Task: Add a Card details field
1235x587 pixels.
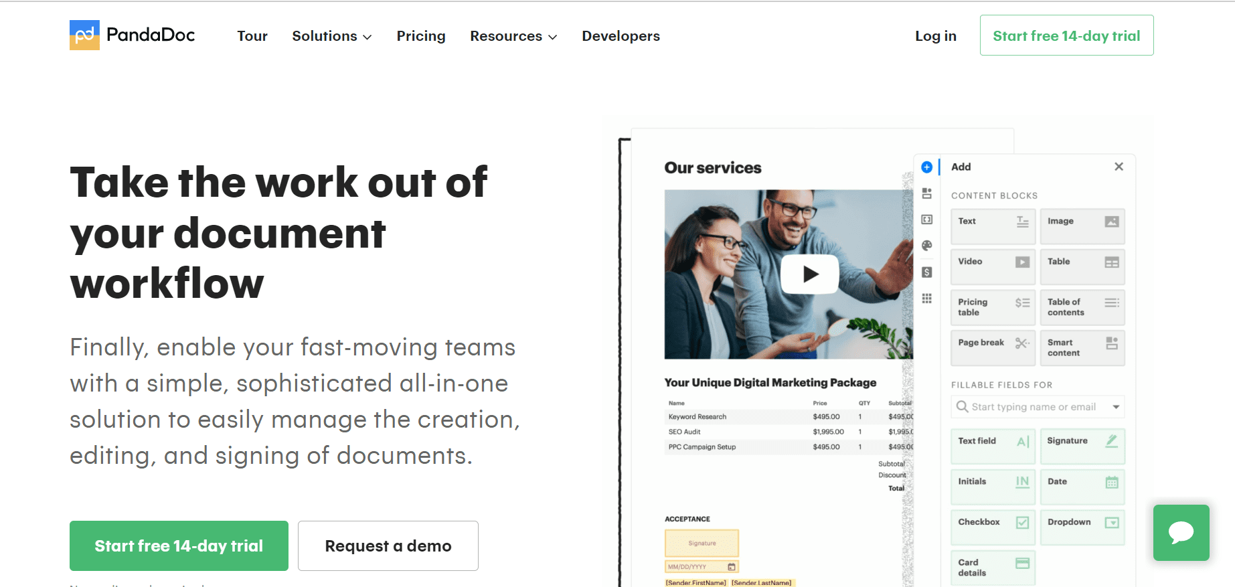Action: [993, 568]
